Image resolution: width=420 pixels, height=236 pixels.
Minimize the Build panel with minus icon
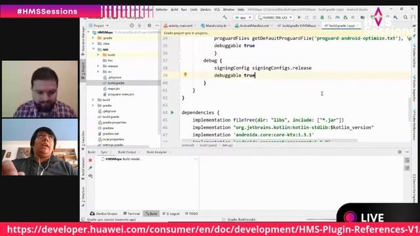click(407, 152)
